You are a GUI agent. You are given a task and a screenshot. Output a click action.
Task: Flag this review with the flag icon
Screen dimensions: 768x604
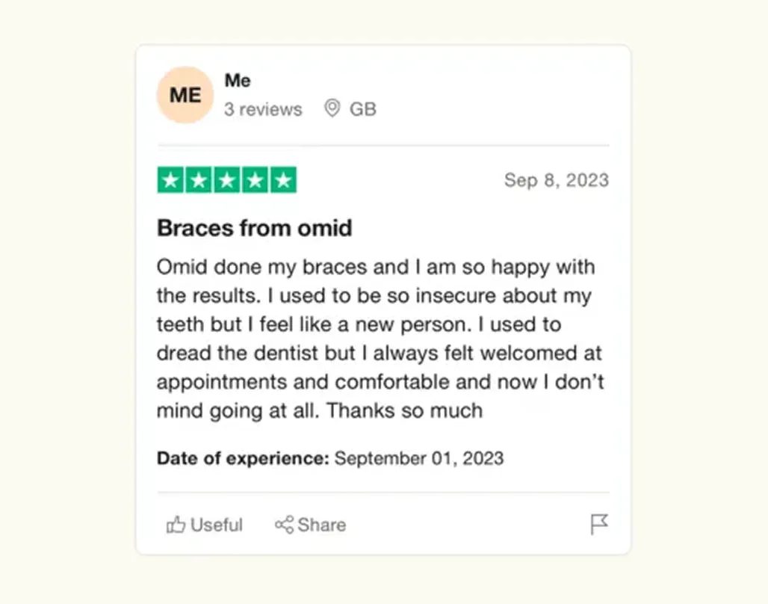[x=599, y=524]
